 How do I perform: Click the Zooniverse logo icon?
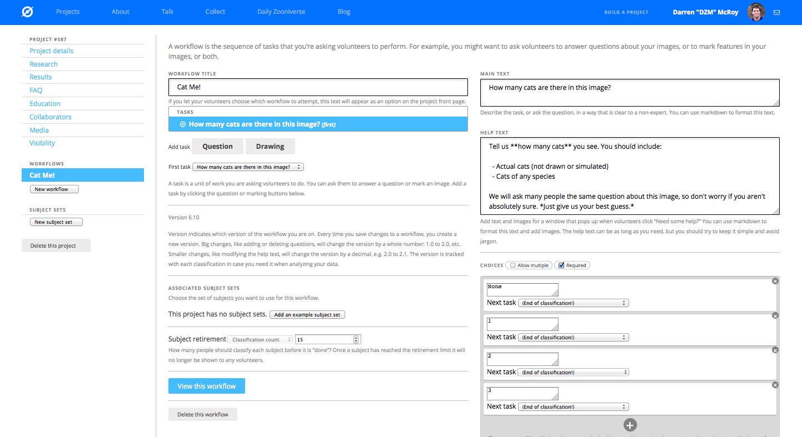[x=27, y=12]
